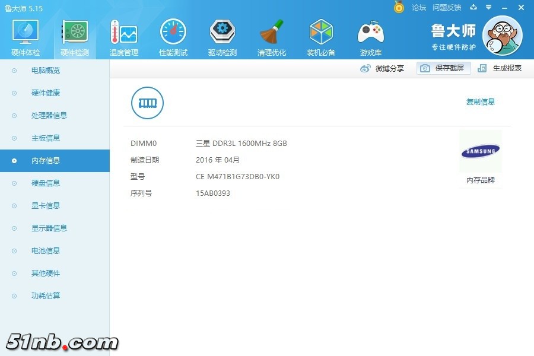The image size is (534, 356).
Task: Share via 微博分享 button
Action: point(383,68)
